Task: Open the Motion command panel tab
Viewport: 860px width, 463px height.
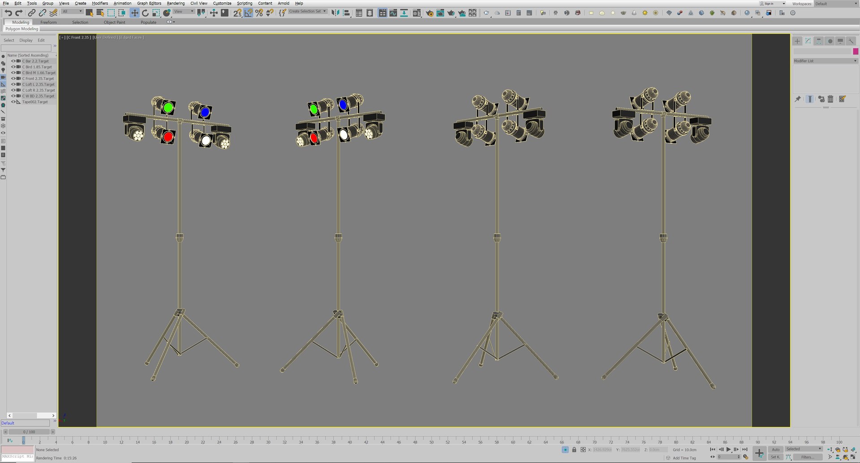Action: click(830, 41)
